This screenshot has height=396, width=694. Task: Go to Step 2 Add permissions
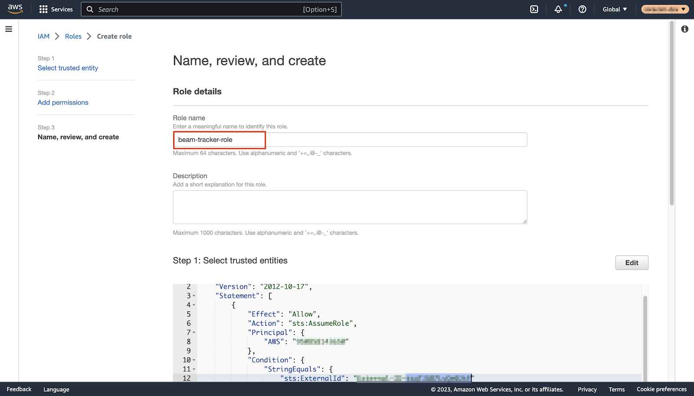click(x=63, y=102)
